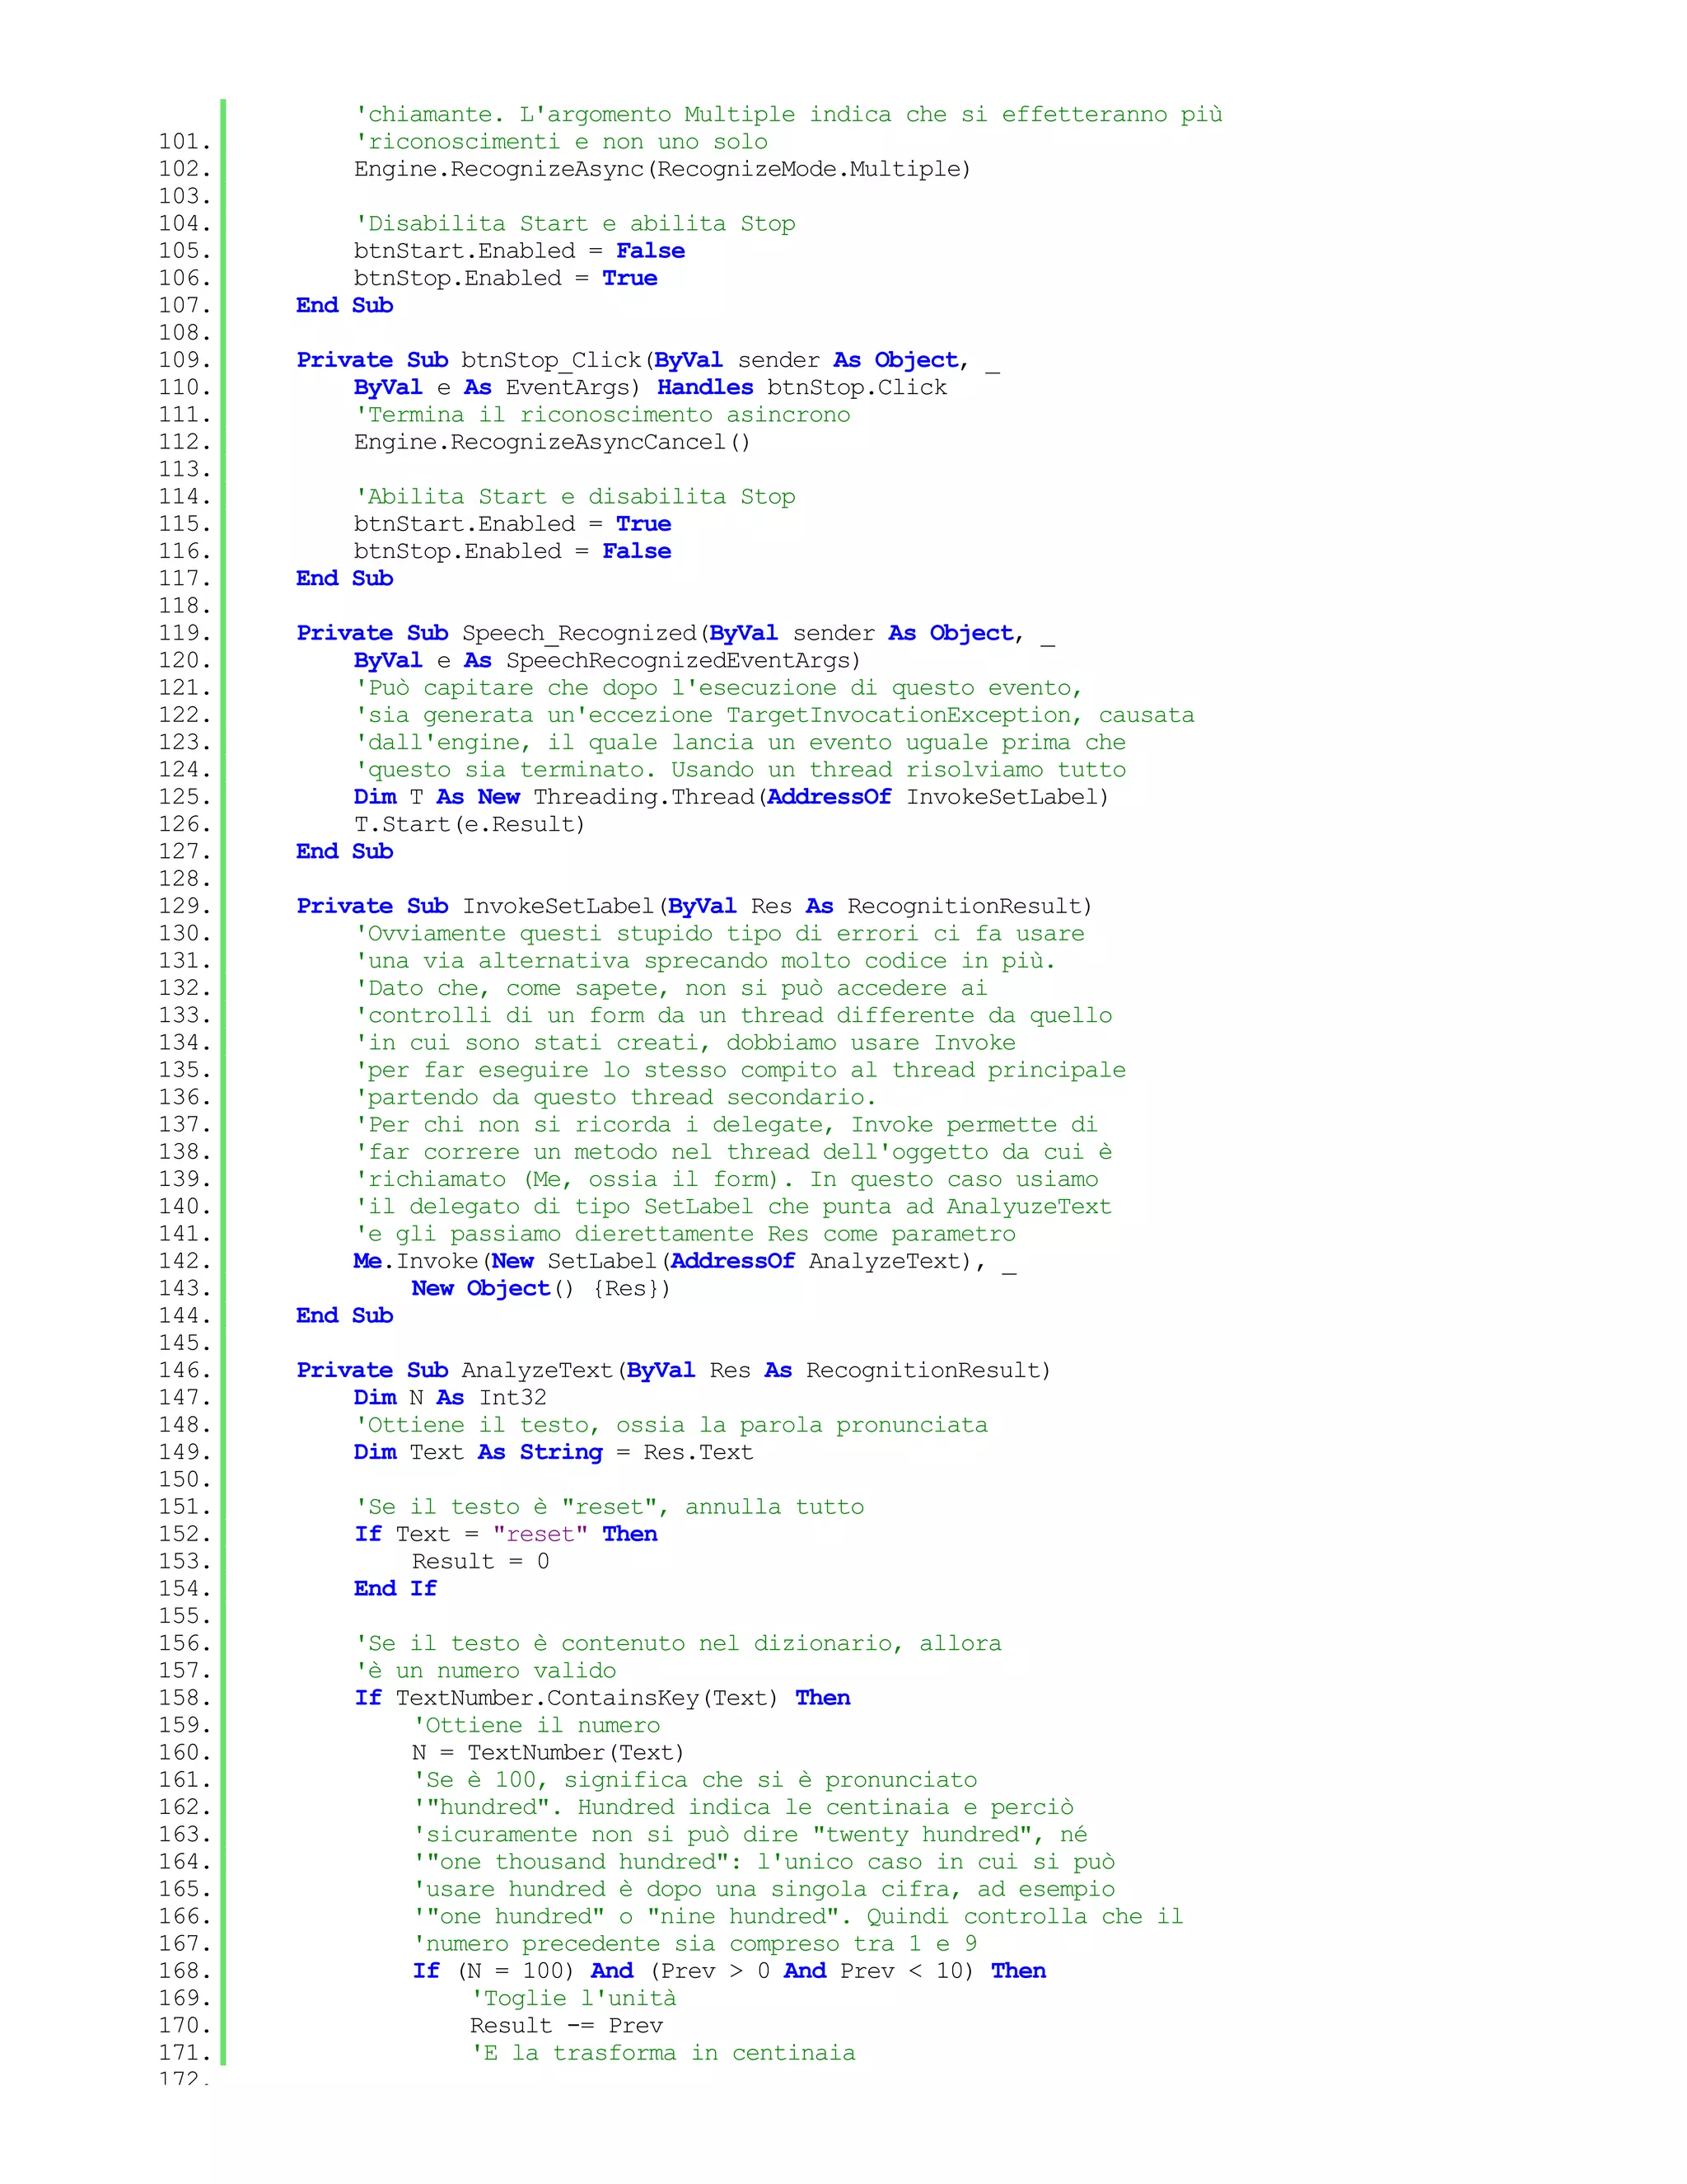Click comment containing 'twenty hundred'
Screen dimensions: 1687x2184
[750, 1835]
